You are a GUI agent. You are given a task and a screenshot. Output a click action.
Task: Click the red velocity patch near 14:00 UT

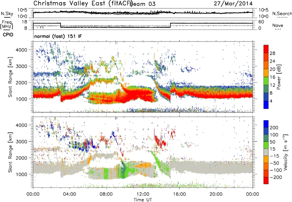(x=160, y=141)
